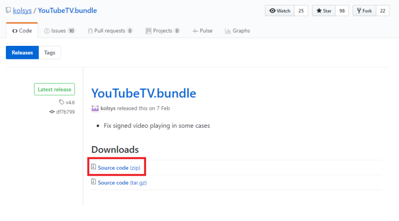Open the Issues tab
The image size is (399, 221).
(59, 31)
